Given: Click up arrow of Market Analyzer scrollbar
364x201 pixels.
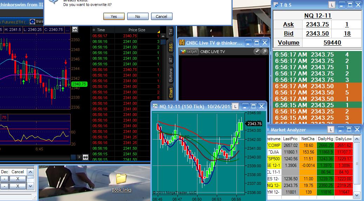Looking at the screenshot, I should coord(357,139).
